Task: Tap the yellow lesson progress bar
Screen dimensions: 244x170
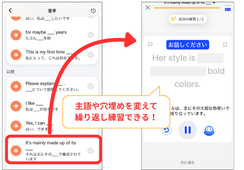Action: click(x=187, y=8)
